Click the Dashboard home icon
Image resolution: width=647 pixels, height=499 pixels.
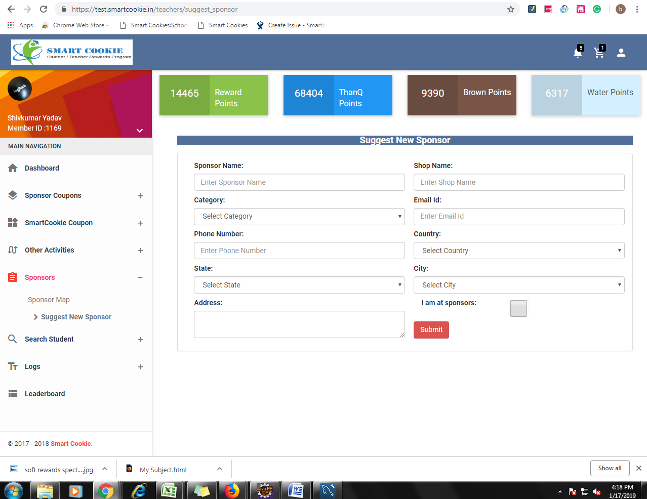pyautogui.click(x=13, y=168)
